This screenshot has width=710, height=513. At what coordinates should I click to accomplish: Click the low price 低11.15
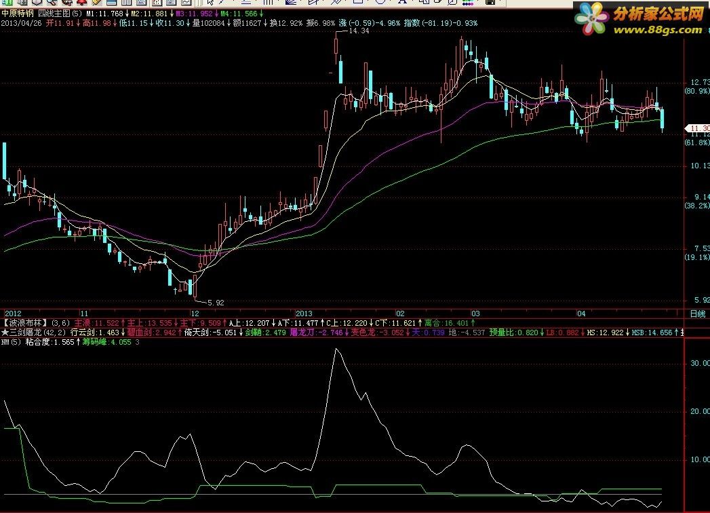coord(133,22)
